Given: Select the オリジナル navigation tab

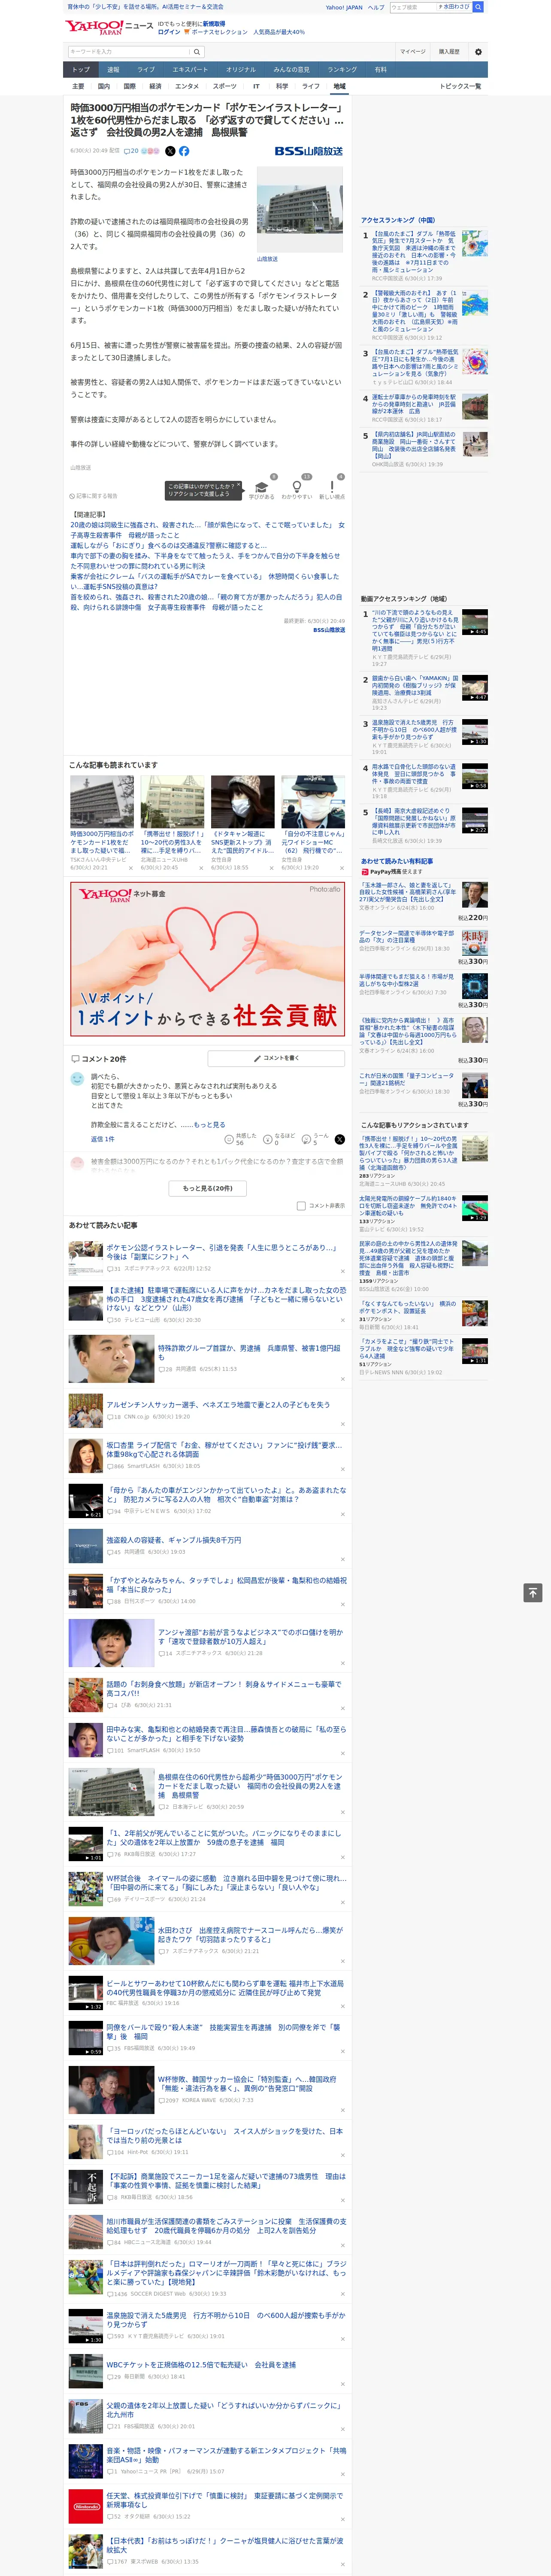Looking at the screenshot, I should [241, 70].
